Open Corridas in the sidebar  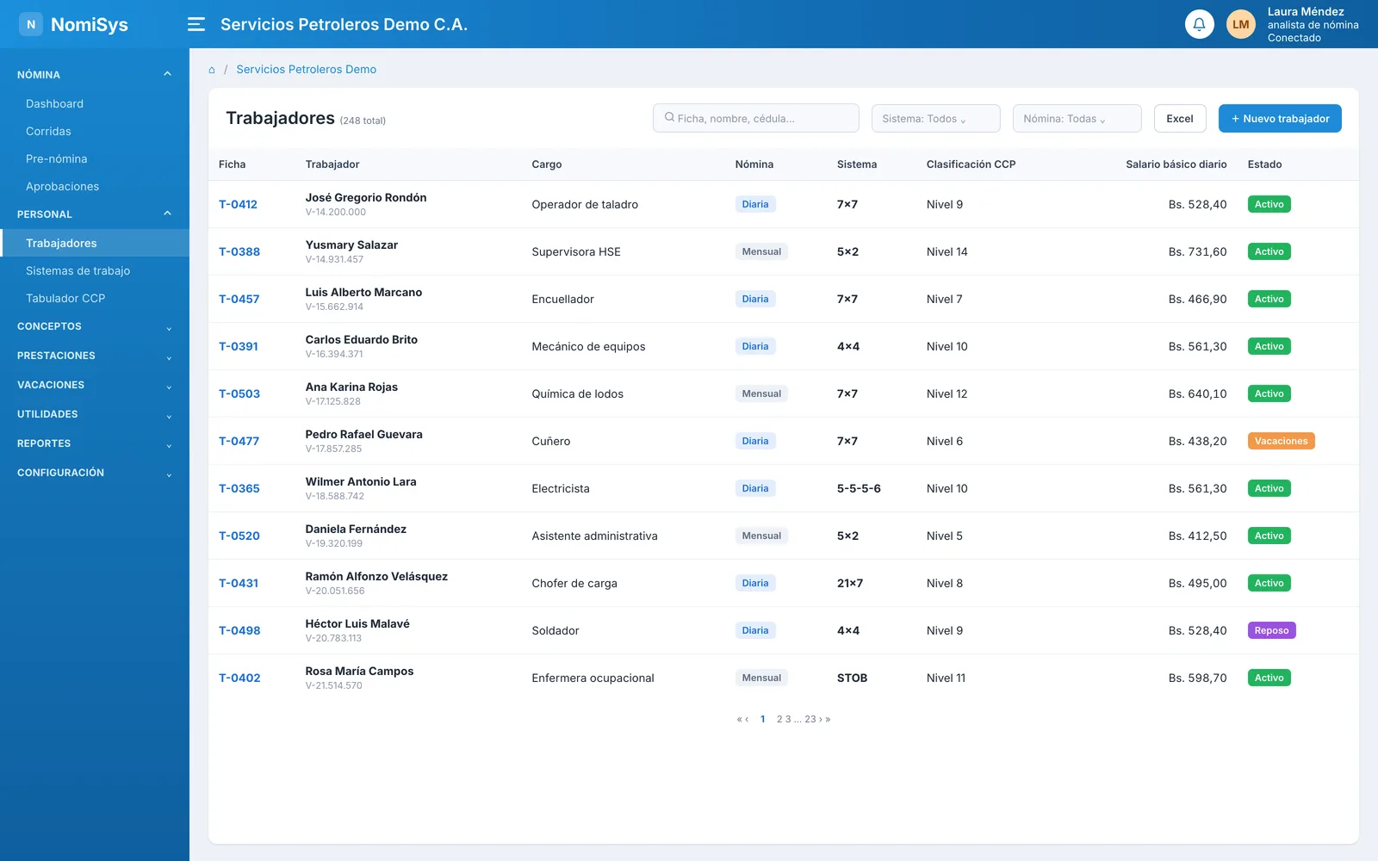click(95, 131)
